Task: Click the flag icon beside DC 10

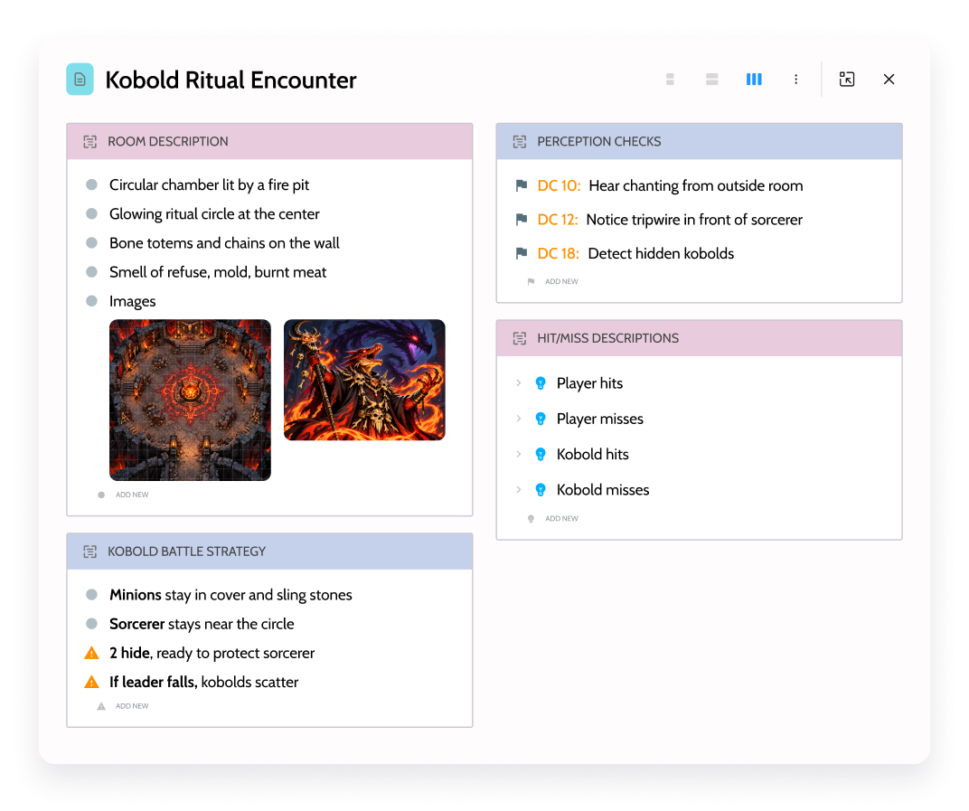Action: (x=522, y=185)
